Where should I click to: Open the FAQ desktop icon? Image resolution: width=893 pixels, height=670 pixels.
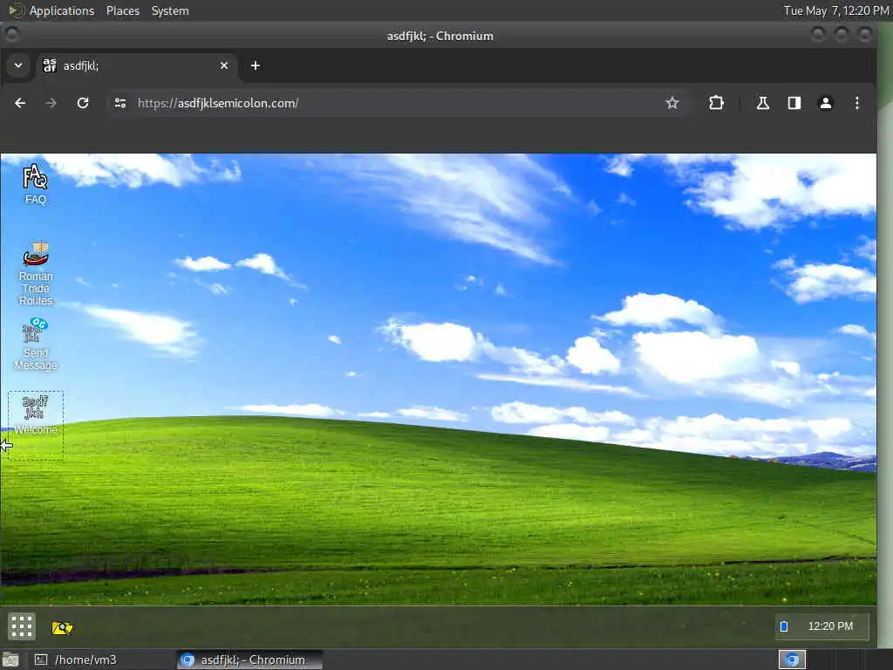tap(35, 184)
